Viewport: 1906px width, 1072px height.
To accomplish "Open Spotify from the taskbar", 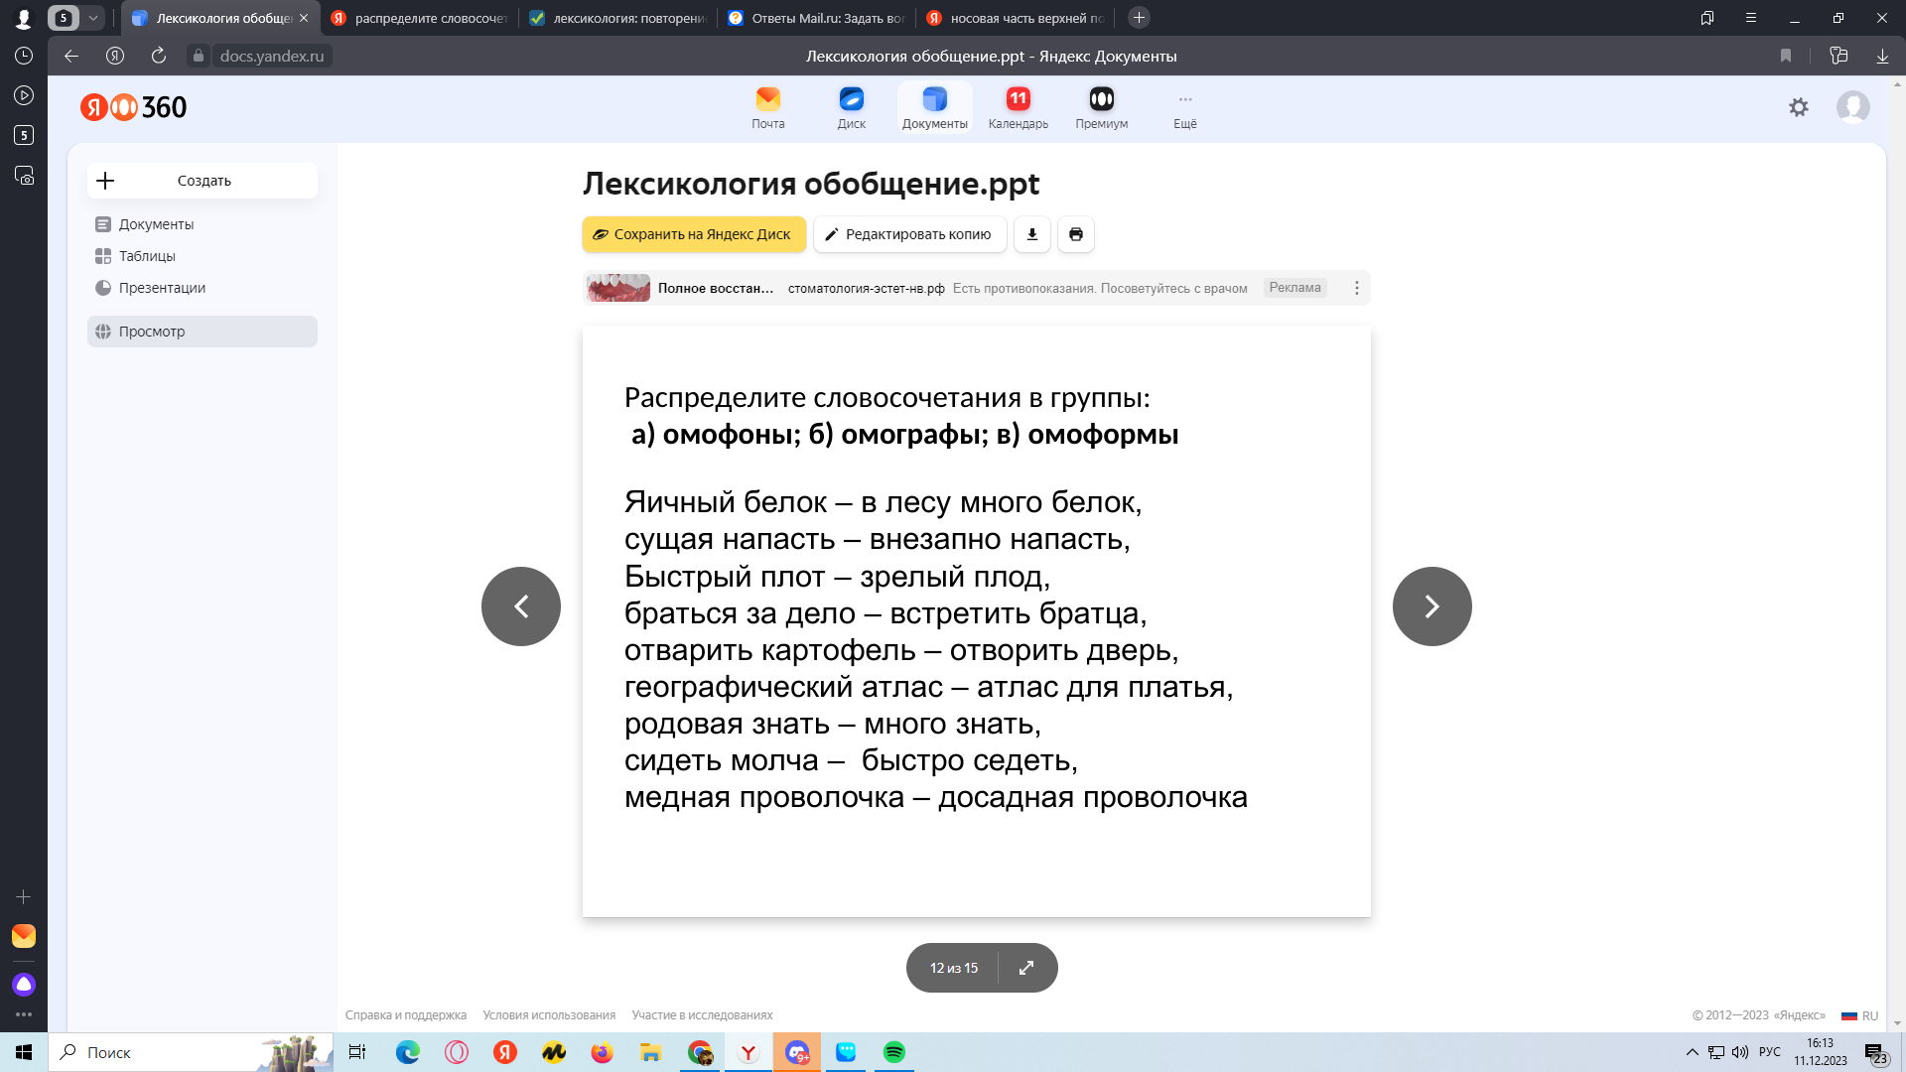I will pos(893,1052).
